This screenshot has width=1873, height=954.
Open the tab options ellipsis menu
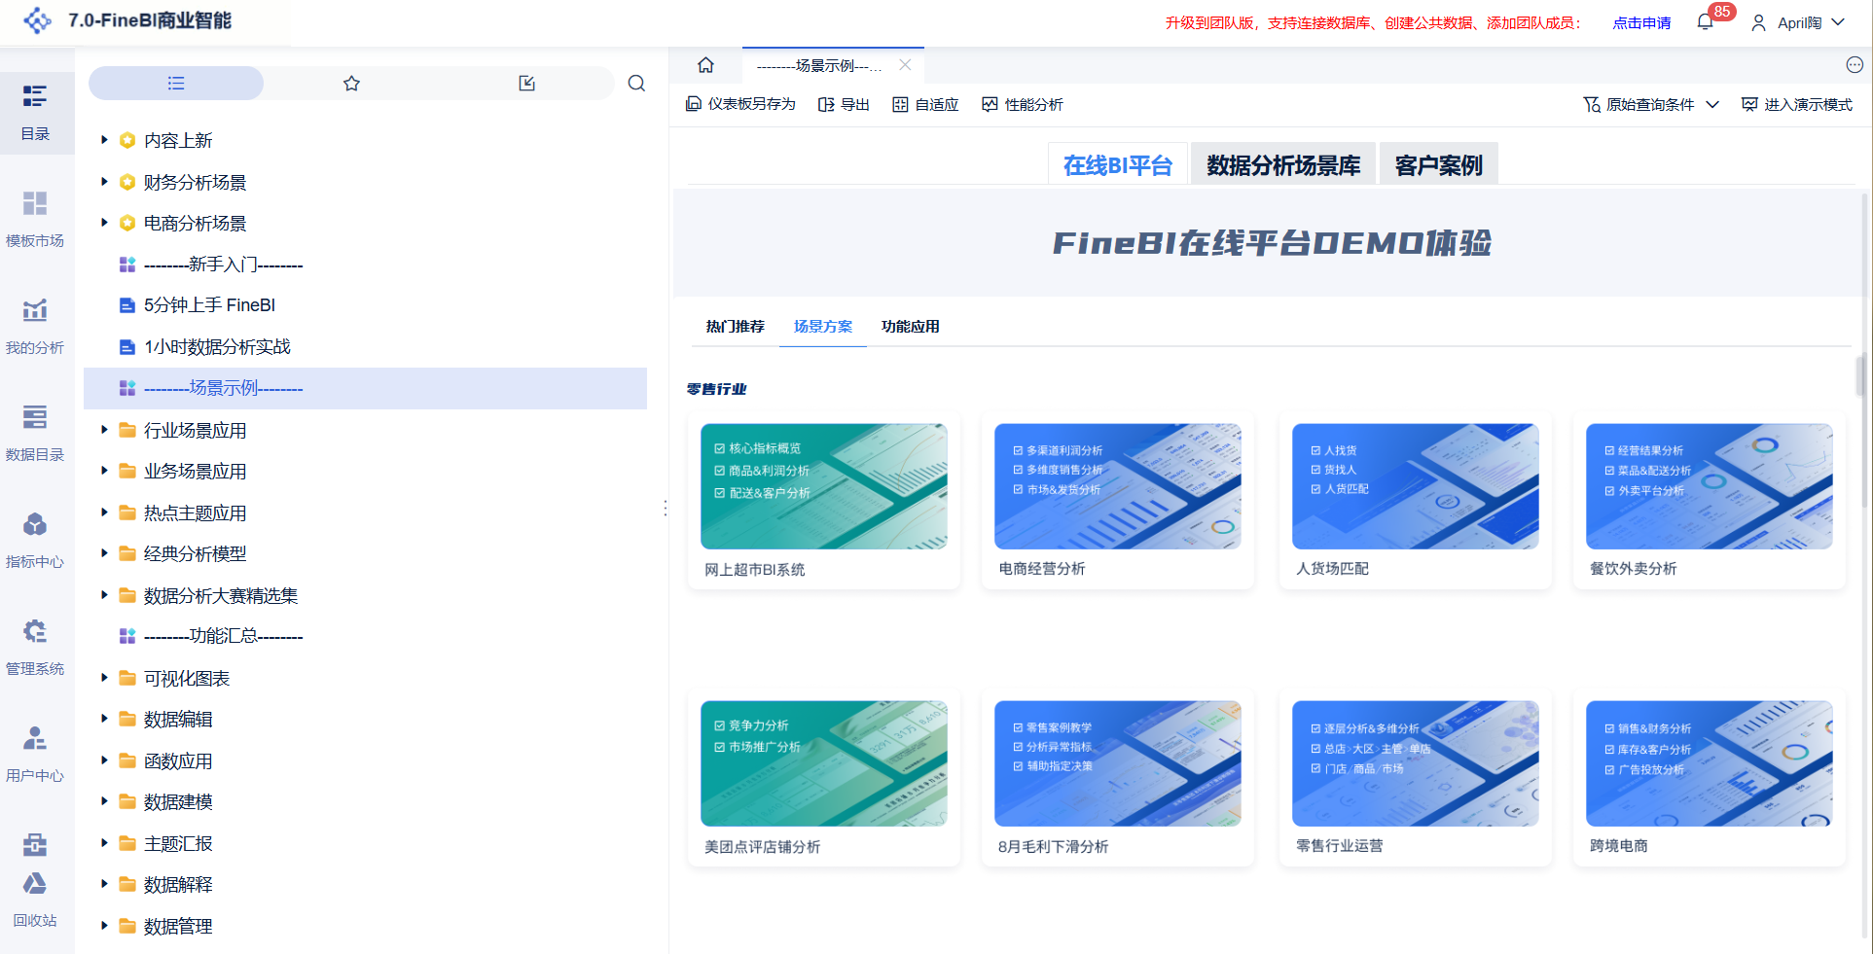pos(1855,65)
